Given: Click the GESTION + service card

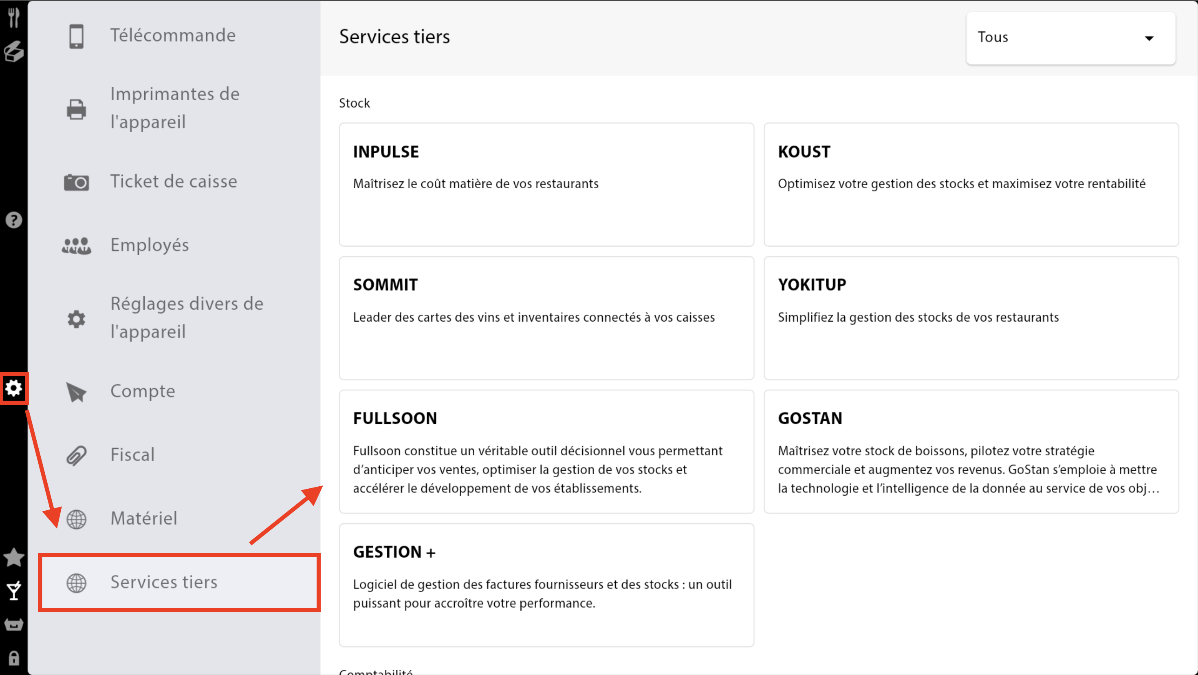Looking at the screenshot, I should (546, 585).
